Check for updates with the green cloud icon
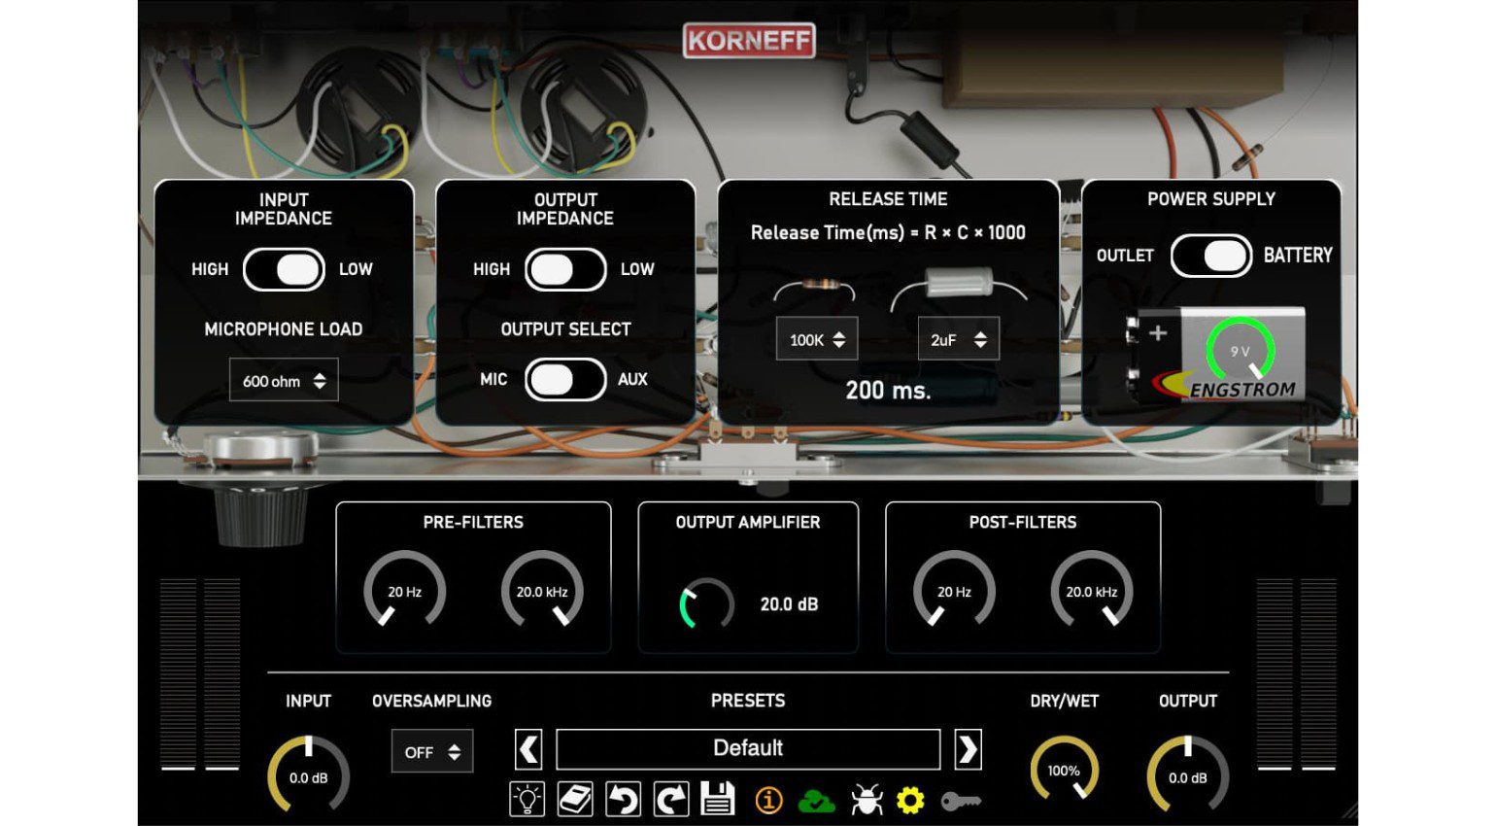This screenshot has width=1496, height=826. 816,800
